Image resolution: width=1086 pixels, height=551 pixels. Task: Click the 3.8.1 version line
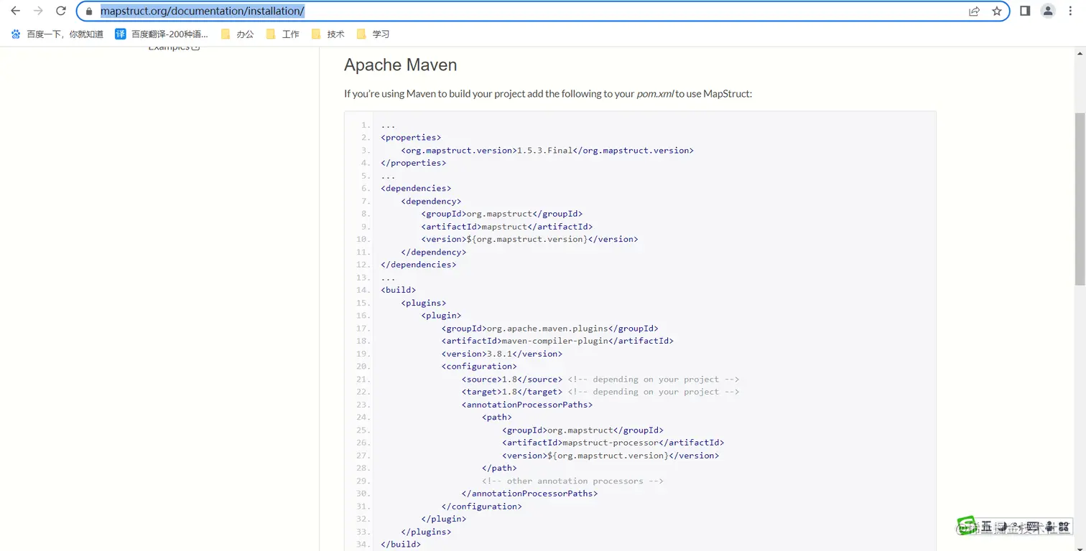[x=502, y=354]
